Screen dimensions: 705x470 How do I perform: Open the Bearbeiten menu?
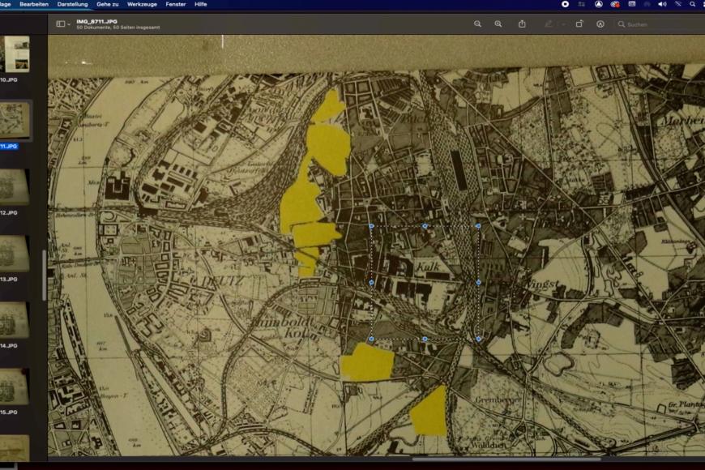(34, 4)
